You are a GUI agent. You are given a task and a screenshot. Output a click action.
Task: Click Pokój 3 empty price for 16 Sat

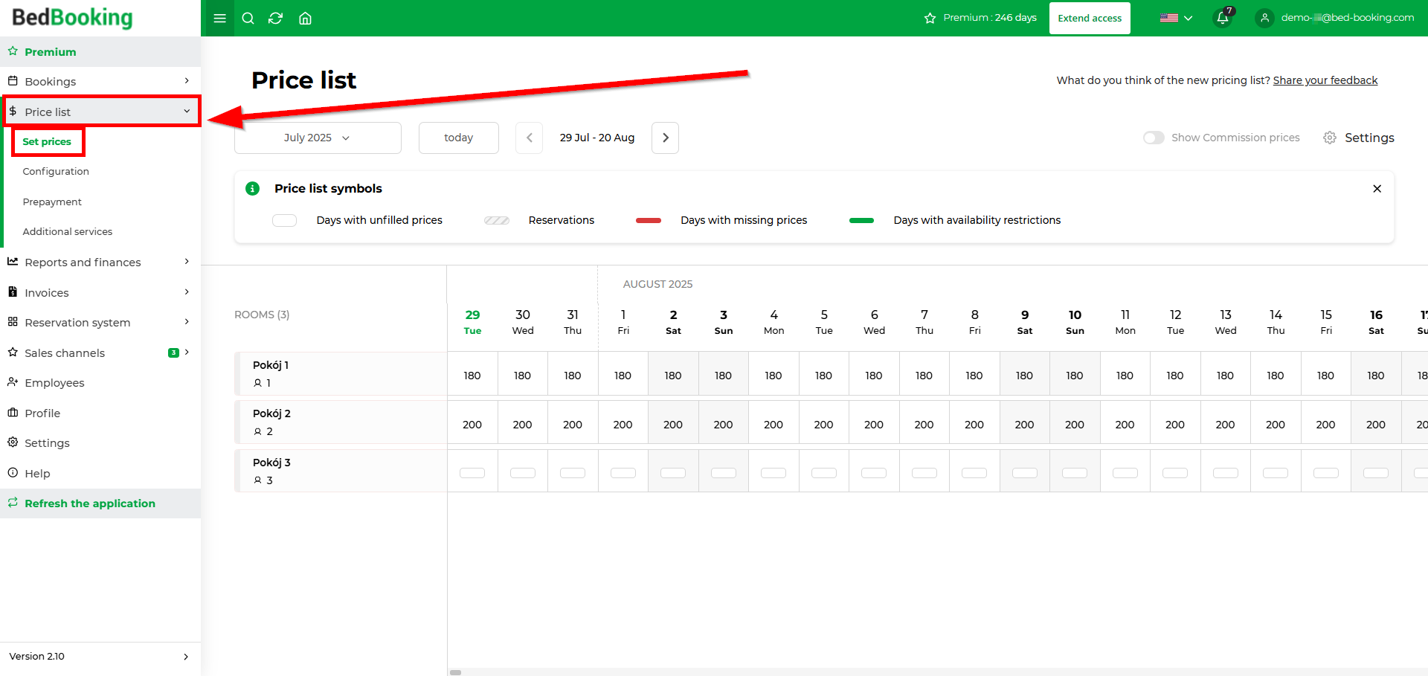(x=1376, y=473)
